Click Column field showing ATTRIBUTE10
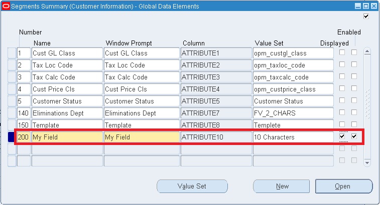Image resolution: width=380 pixels, height=205 pixels. (215, 137)
